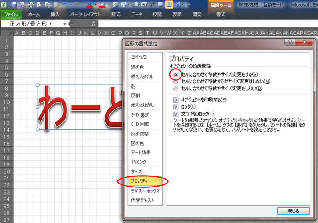Viewport: 318px width, 223px height.
Task: Open the Name Box dropdown arrow
Action: tap(65, 24)
